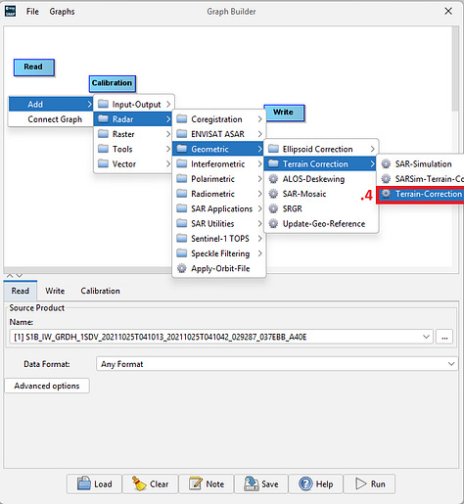
Task: Expand the Interferometric submenu arrow
Action: [x=260, y=163]
